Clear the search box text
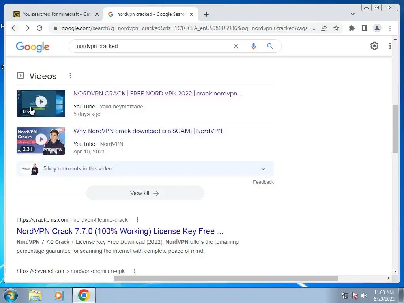This screenshot has height=303, width=404. coord(236,46)
